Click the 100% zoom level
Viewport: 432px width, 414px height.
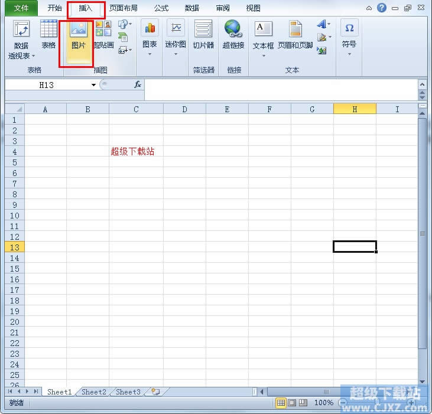coord(324,403)
